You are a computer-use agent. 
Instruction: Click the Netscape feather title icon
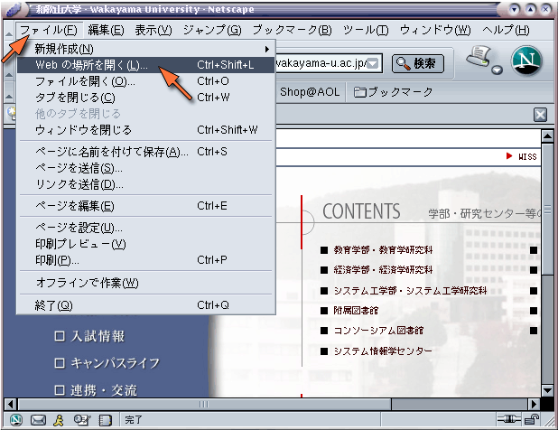click(x=14, y=10)
